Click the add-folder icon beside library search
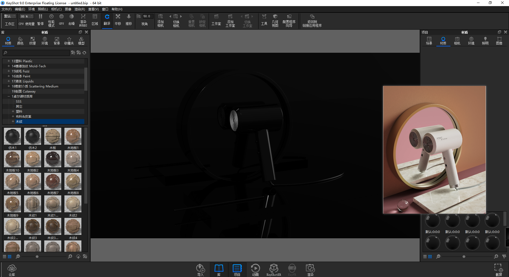 click(x=73, y=53)
